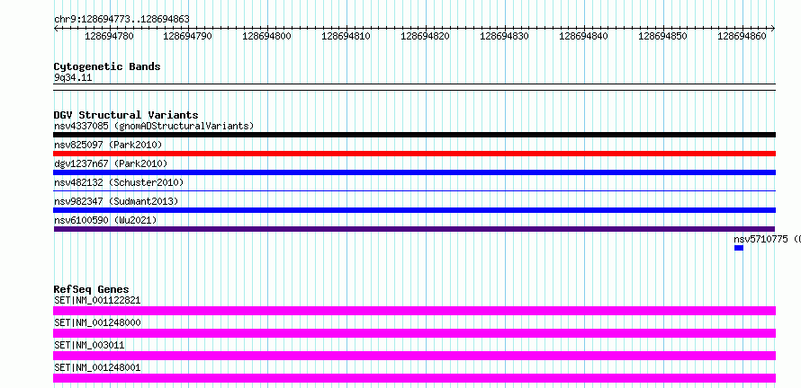The height and width of the screenshot is (388, 801).
Task: Click ruler position 128694790
Action: pos(188,36)
